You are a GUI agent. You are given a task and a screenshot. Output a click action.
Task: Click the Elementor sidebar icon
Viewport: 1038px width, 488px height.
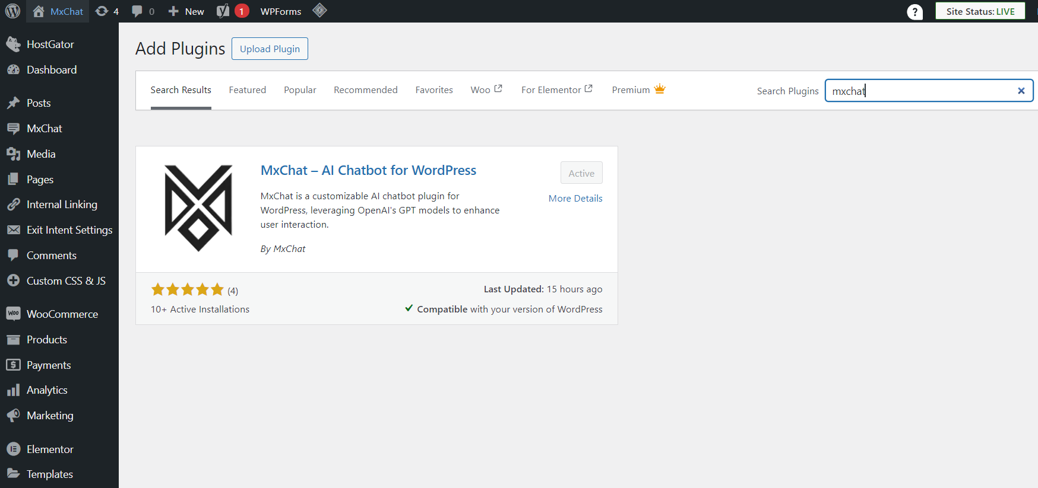click(13, 449)
